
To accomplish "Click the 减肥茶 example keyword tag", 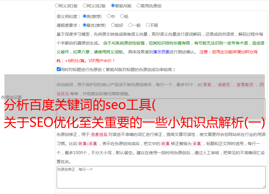I will coord(224,85).
